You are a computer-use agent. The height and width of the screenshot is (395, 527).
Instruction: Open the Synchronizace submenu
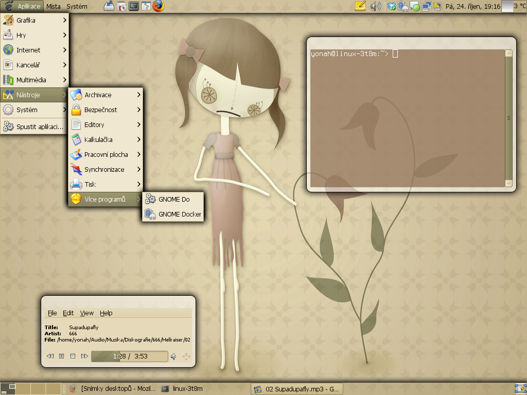106,169
